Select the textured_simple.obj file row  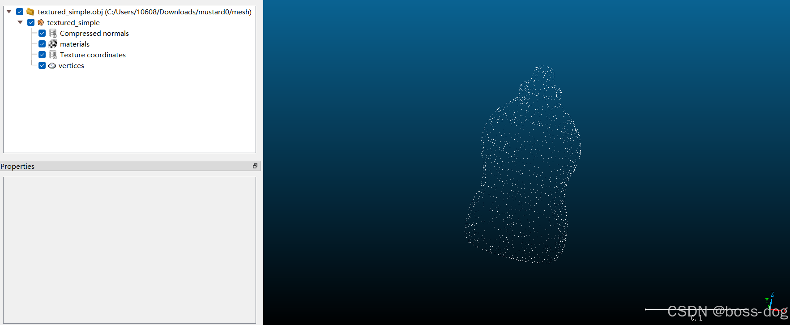coord(145,12)
